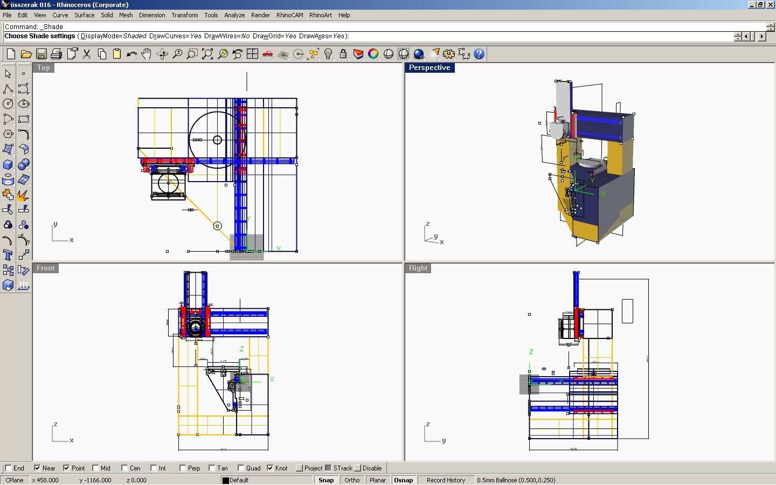Click the Circle drawing tool
The image size is (776, 485).
(8, 104)
